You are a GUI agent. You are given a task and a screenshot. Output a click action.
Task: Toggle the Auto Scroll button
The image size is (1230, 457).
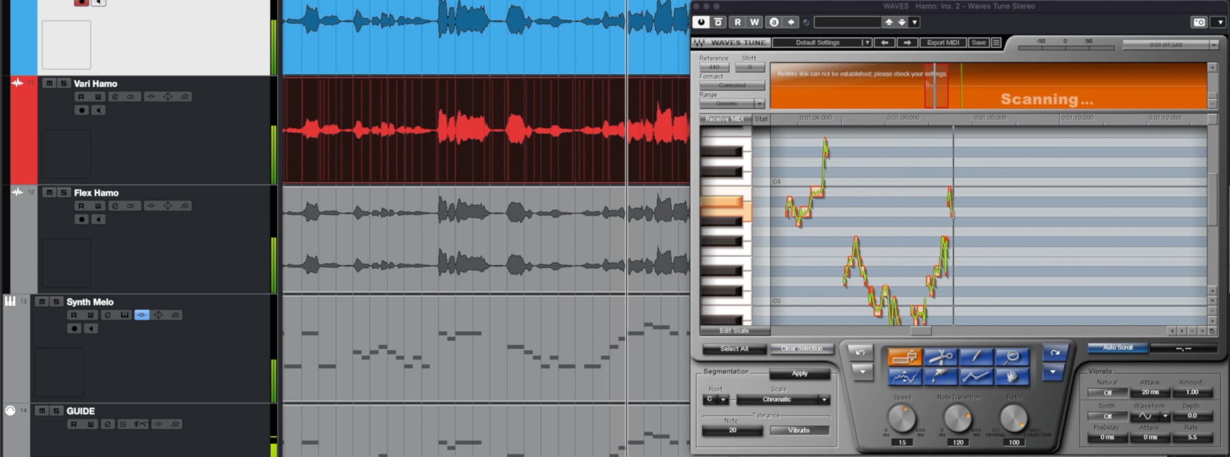(x=1117, y=348)
